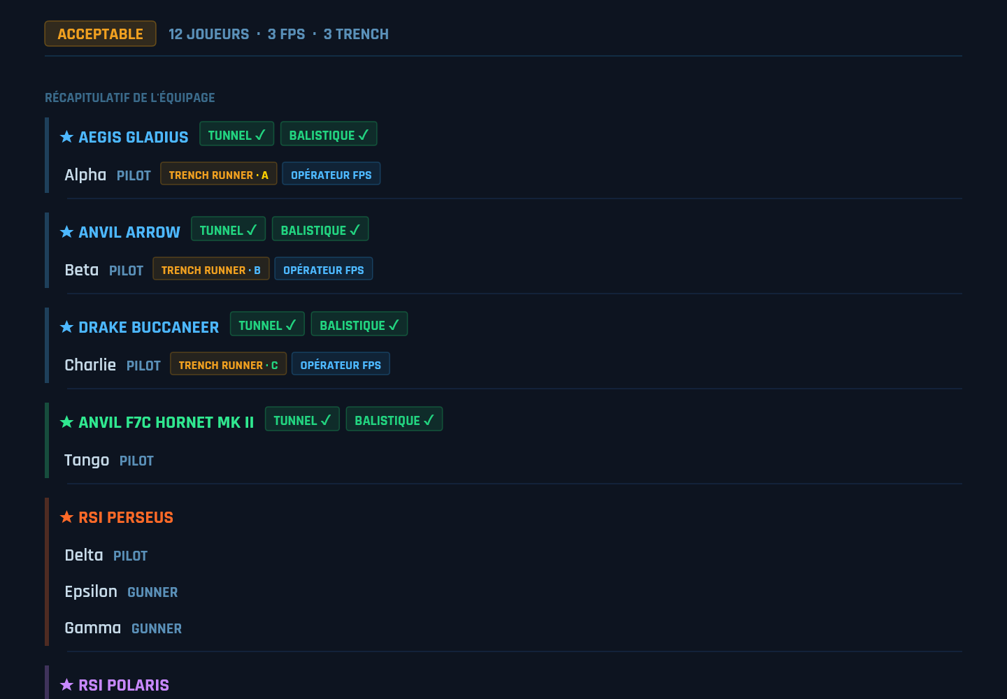Select the DRAKE BUCCANEER ship name

click(149, 327)
